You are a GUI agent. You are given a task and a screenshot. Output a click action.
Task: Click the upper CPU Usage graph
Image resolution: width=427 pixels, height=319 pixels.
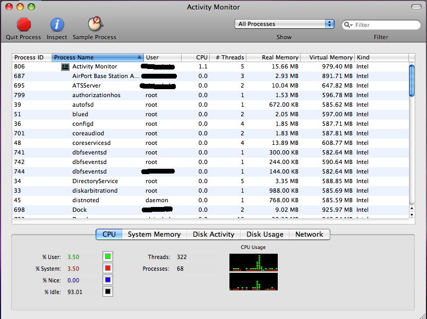253,262
